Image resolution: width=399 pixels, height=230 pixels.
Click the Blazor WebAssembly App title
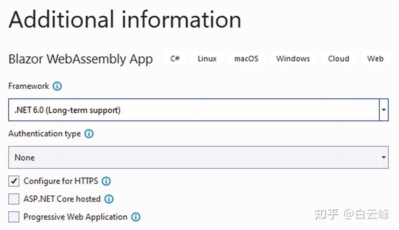click(80, 59)
